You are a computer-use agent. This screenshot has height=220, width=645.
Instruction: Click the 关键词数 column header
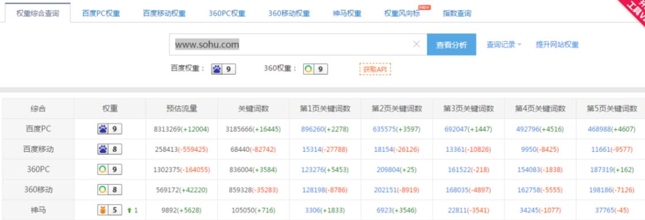point(253,109)
